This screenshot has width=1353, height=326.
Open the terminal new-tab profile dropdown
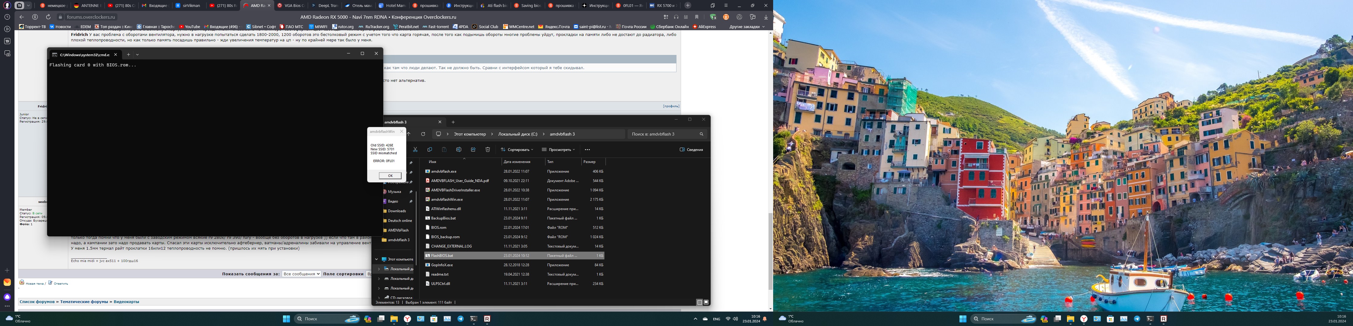(138, 55)
